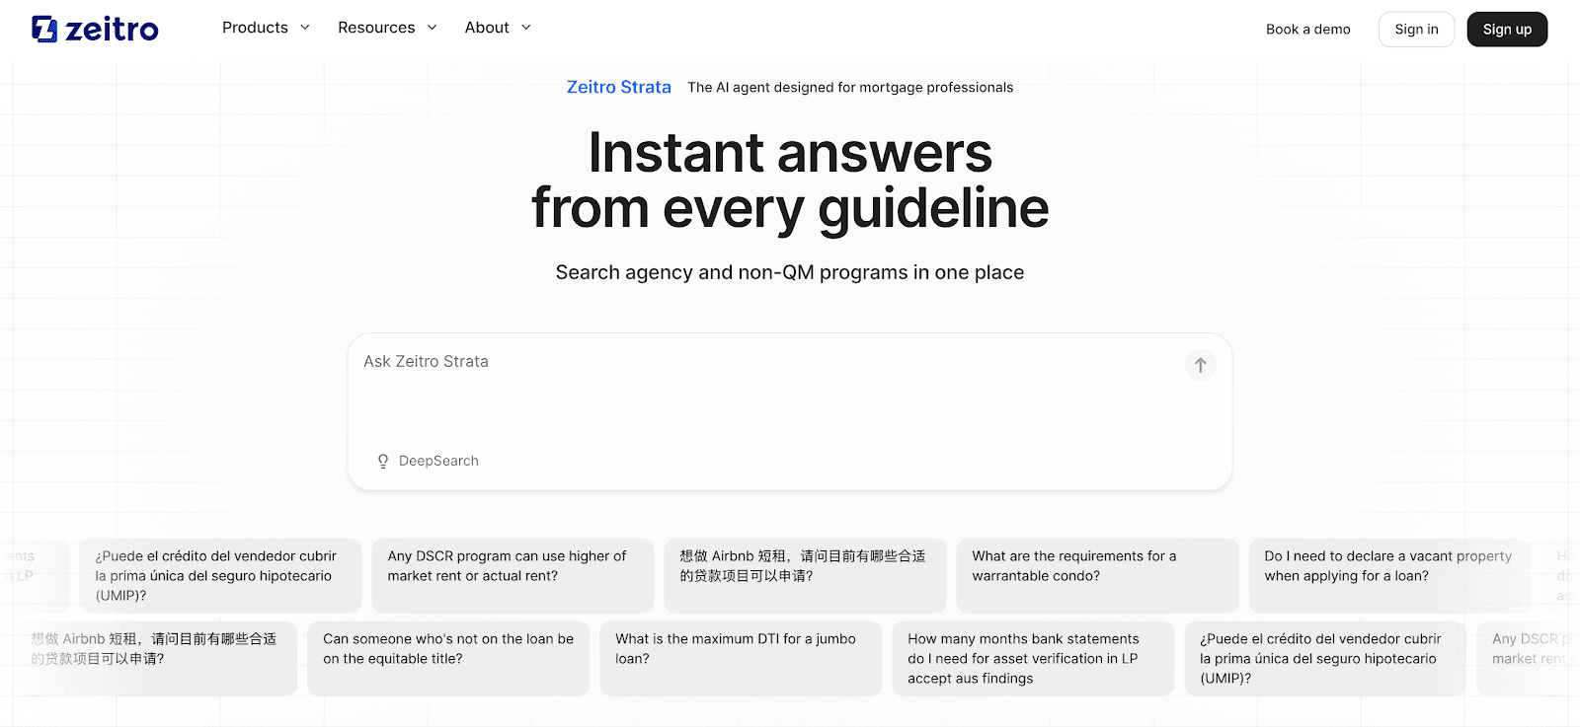Click the 'Instant answers from every guideline' heading
Viewport: 1580px width, 727px height.
tap(790, 181)
